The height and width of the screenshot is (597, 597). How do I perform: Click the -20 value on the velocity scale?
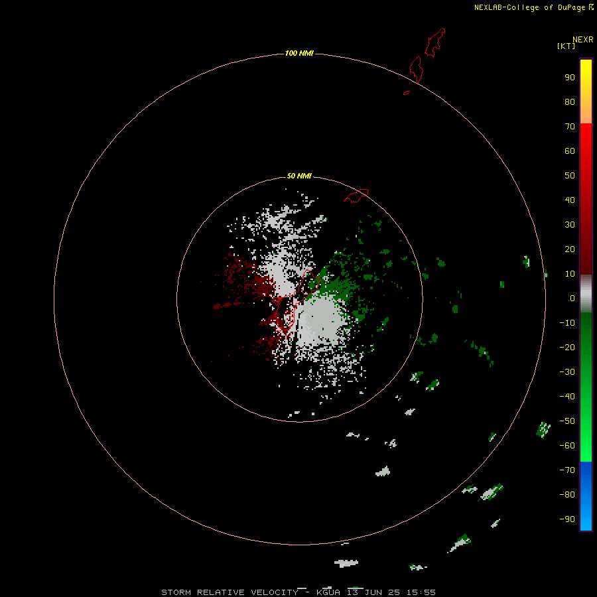(567, 347)
